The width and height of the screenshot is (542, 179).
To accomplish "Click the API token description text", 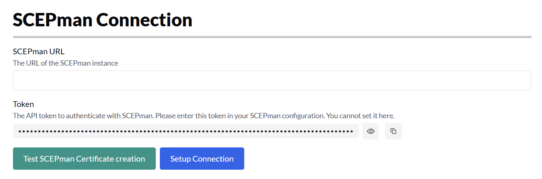I will (x=204, y=116).
